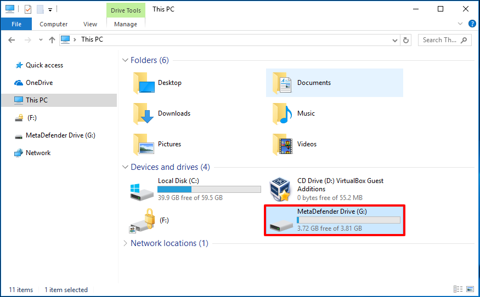This screenshot has width=480, height=297.
Task: Minimize the This PC window
Action: point(416,9)
